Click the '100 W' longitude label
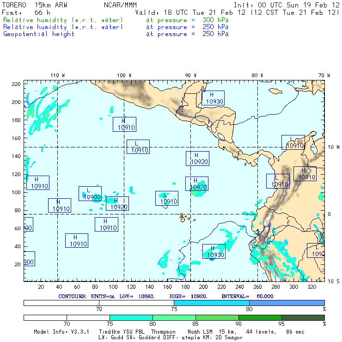 pos(124,75)
